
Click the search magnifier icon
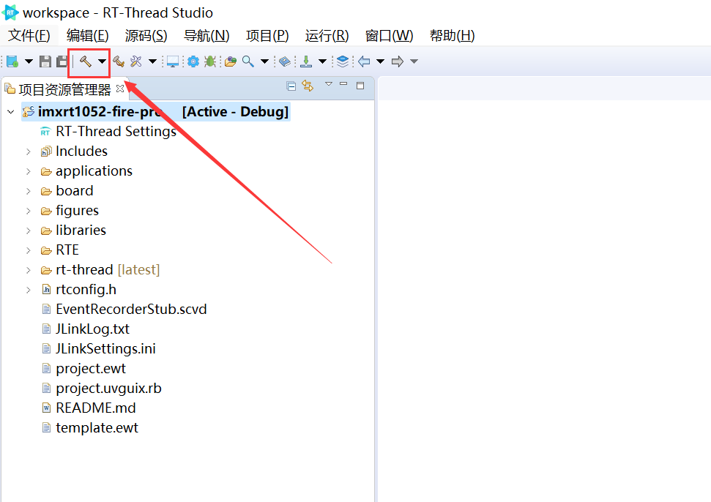248,61
